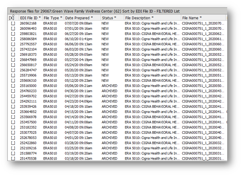This screenshot has height=176, width=242.
Task: Open file description on the 258086584 row
Action: point(151,39)
